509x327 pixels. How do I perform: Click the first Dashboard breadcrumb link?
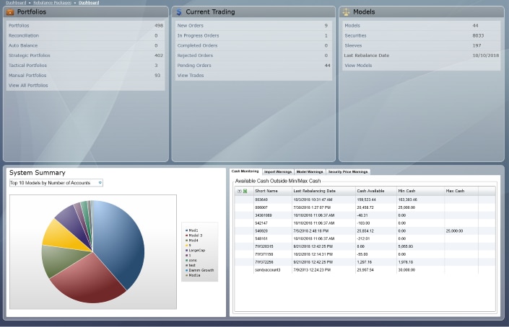pos(16,3)
